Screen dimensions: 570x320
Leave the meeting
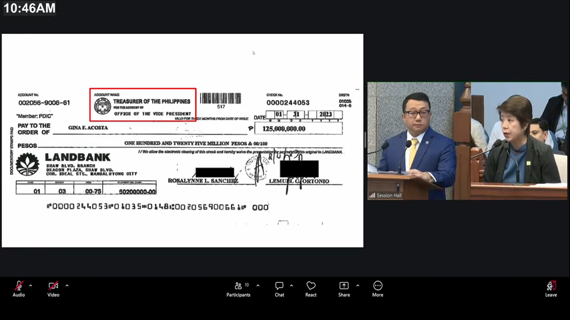tap(551, 289)
